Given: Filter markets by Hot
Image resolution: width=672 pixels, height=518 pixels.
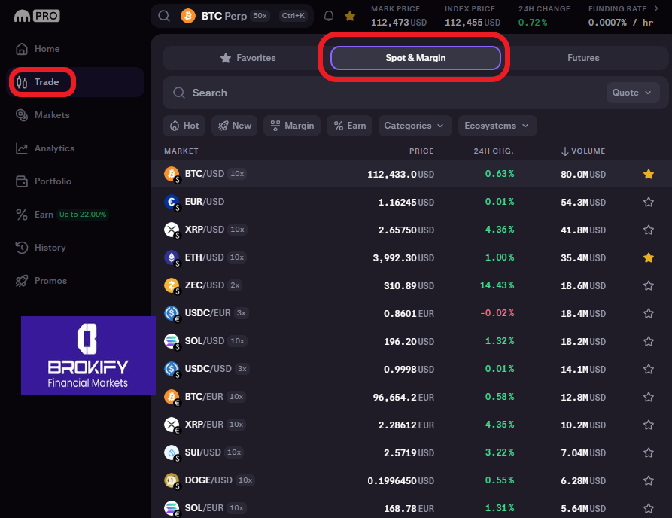Looking at the screenshot, I should click(184, 126).
